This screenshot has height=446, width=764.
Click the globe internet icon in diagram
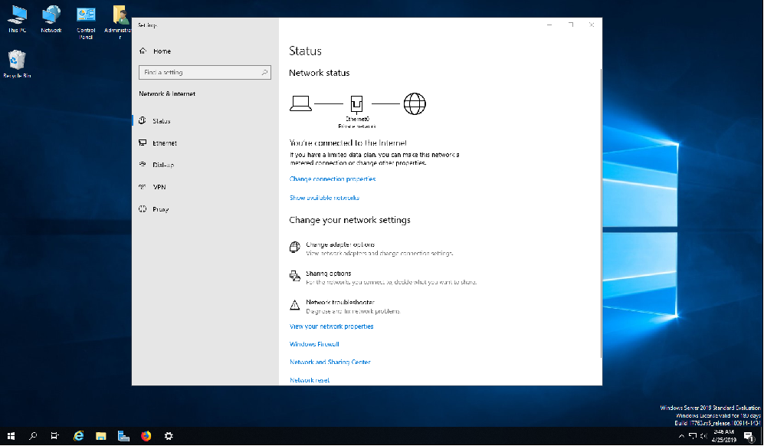tap(415, 103)
